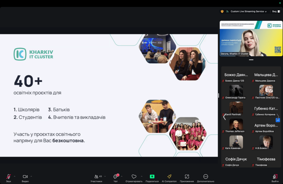Image resolution: width=283 pixels, height=184 pixels.
Task: Click the live streaming signal icon
Action: 227,11
